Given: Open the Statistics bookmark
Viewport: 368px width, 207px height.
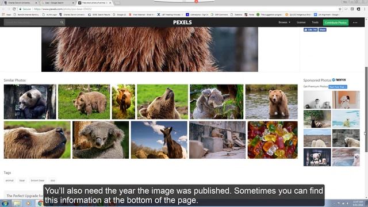Looking at the screenshot, I should tap(236, 14).
